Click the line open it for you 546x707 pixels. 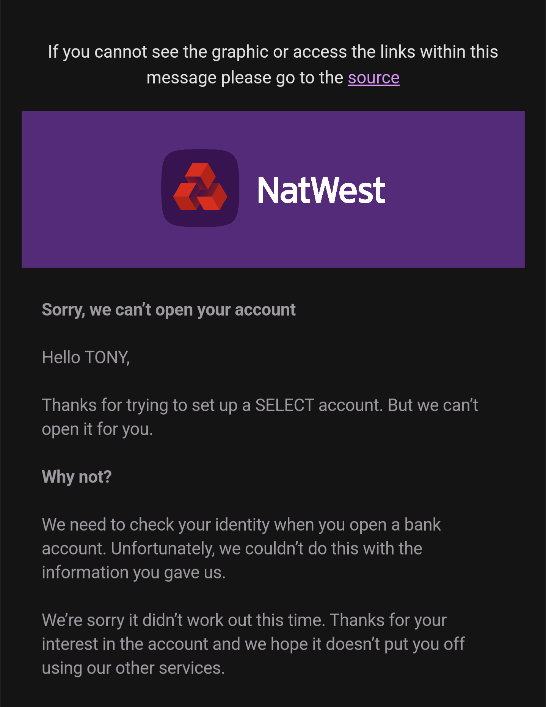coord(97,429)
